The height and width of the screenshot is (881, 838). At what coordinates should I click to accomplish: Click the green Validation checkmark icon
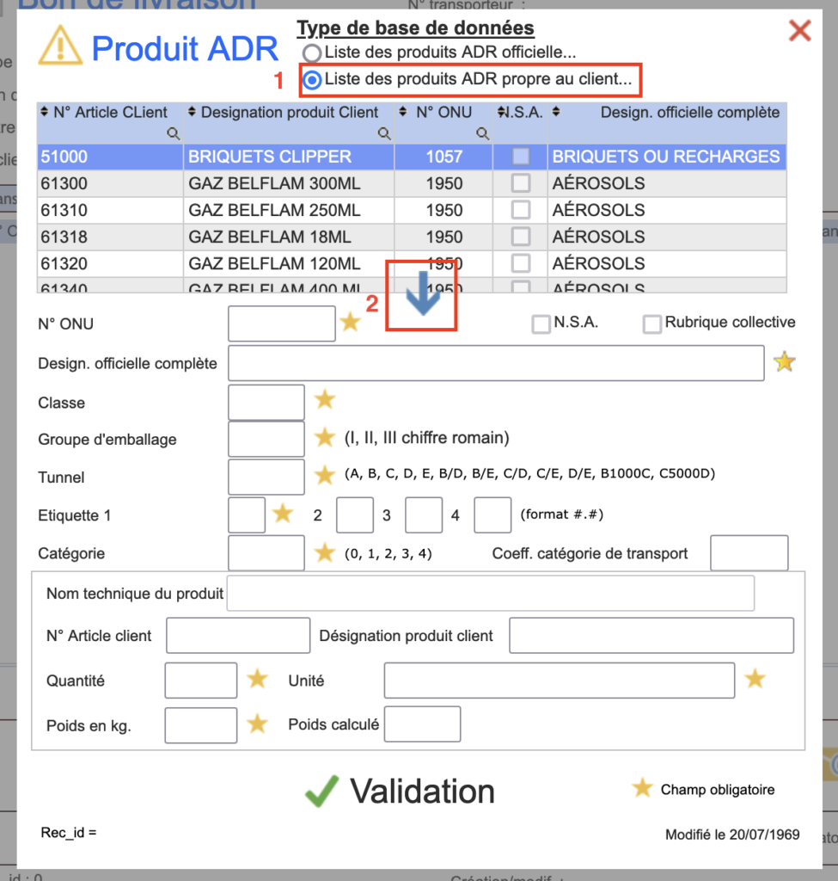321,792
